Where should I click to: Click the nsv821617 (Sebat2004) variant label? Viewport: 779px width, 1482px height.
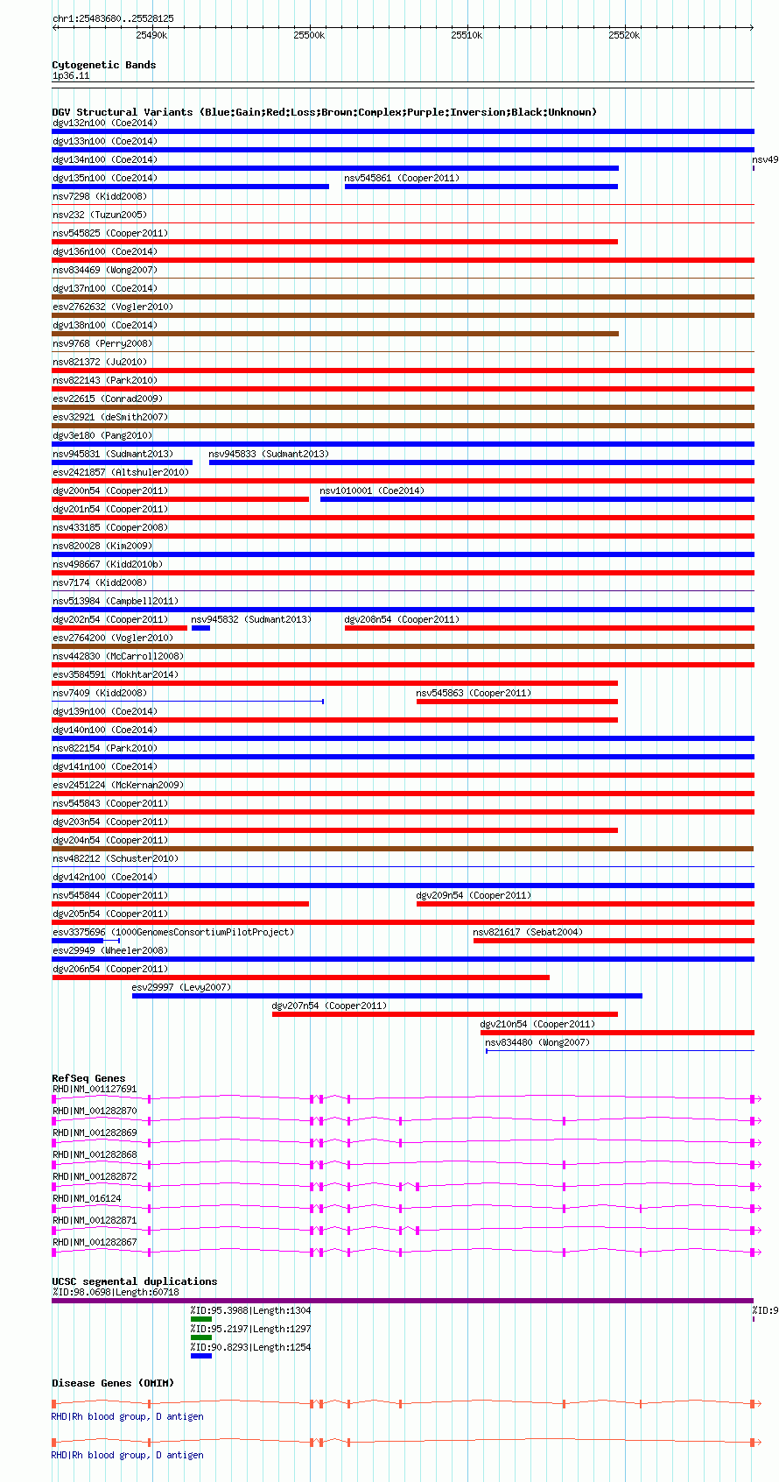tap(528, 932)
